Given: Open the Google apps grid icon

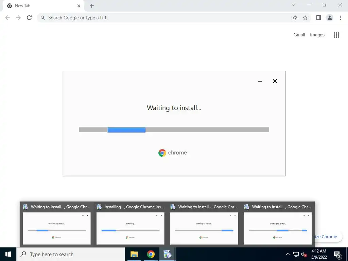Looking at the screenshot, I should (x=336, y=35).
